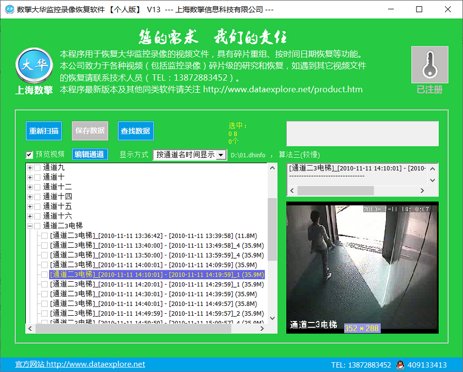This screenshot has height=372, width=463.
Task: Open the 显示方式 display mode dropdown
Action: coord(221,155)
